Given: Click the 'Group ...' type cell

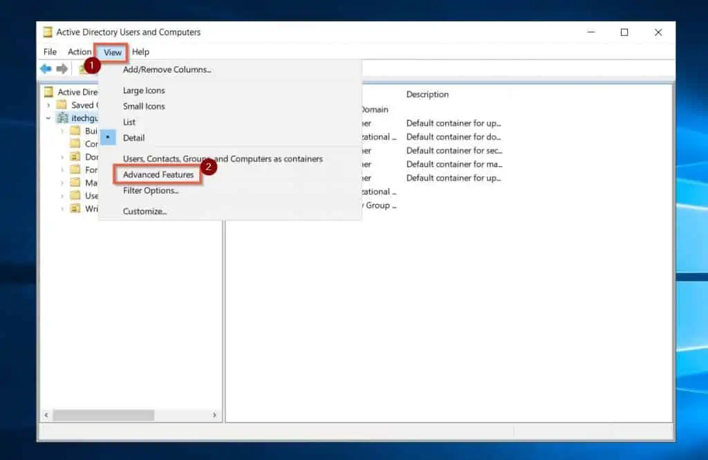Looking at the screenshot, I should point(380,205).
